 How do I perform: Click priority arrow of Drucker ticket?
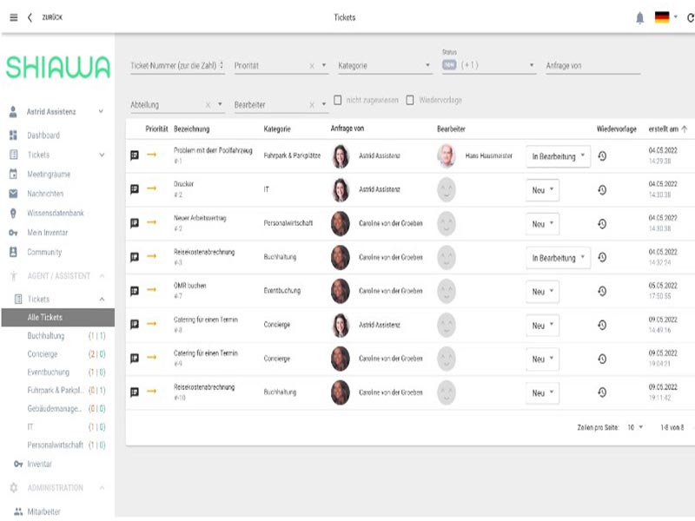coord(151,188)
